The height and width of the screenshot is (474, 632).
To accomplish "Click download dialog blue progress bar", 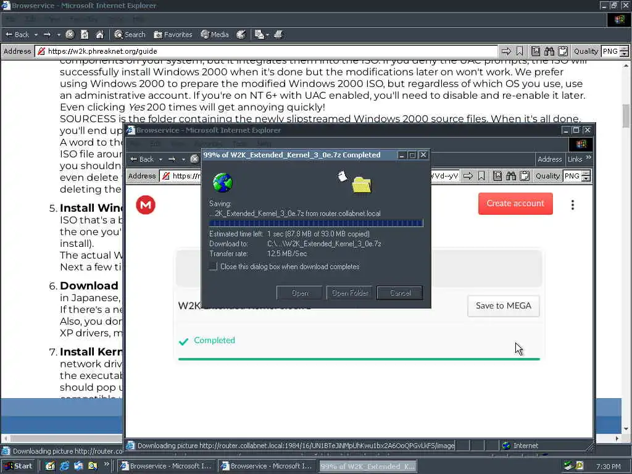I will pyautogui.click(x=316, y=223).
